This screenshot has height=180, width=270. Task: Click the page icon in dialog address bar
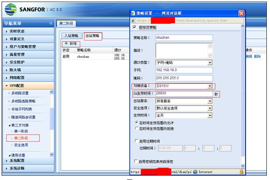pyautogui.click(x=134, y=20)
